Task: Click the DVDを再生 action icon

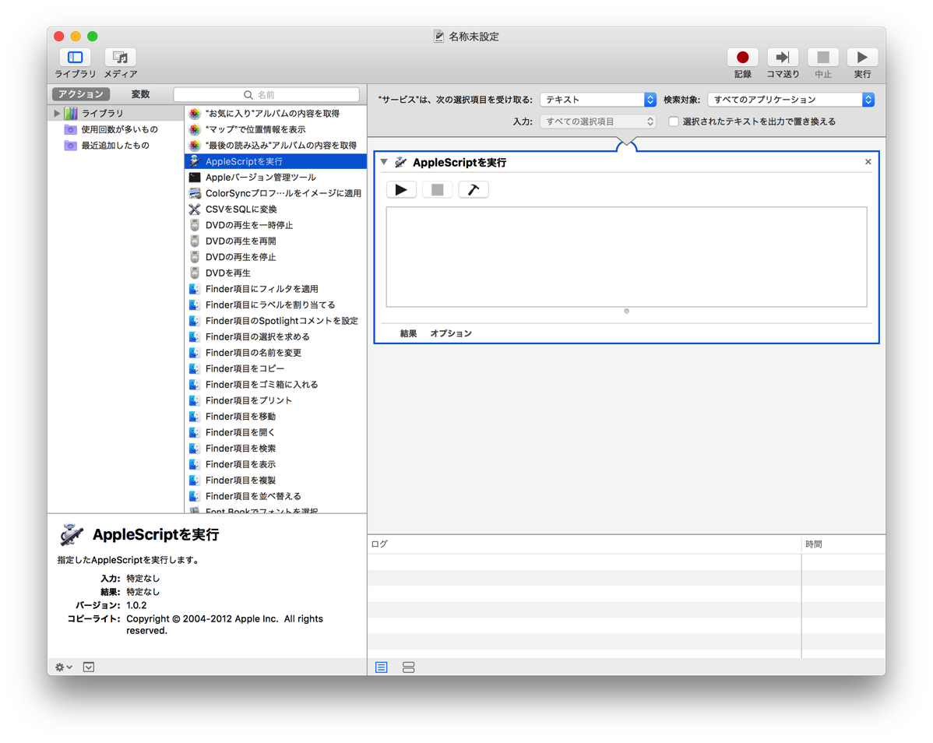Action: pos(195,273)
